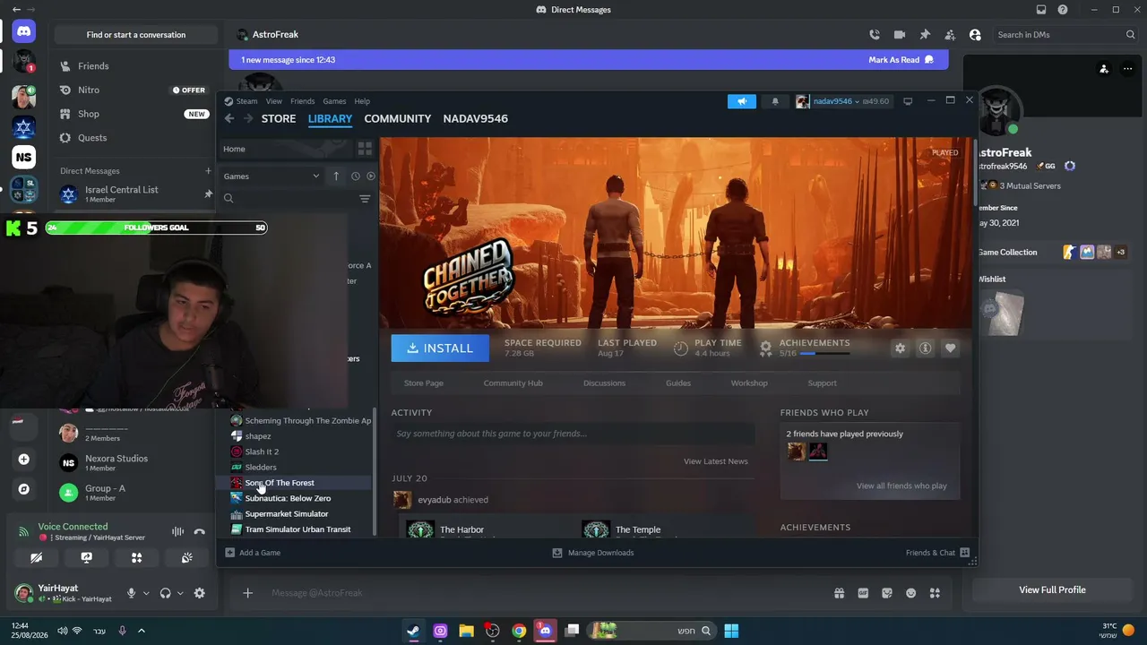This screenshot has width=1147, height=645.
Task: Mute Discord microphone
Action: (131, 593)
